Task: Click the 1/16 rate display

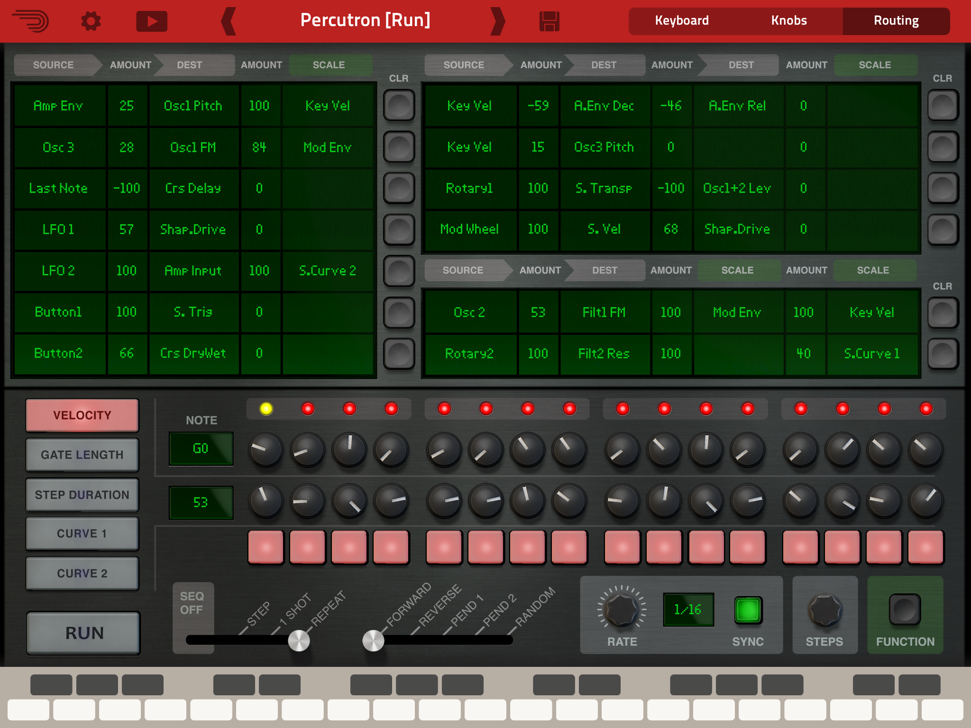Action: [688, 610]
